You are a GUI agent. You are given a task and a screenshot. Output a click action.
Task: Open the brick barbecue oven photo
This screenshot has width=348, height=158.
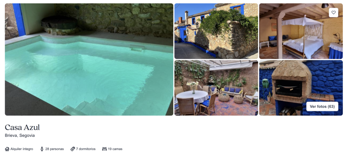(x=301, y=88)
